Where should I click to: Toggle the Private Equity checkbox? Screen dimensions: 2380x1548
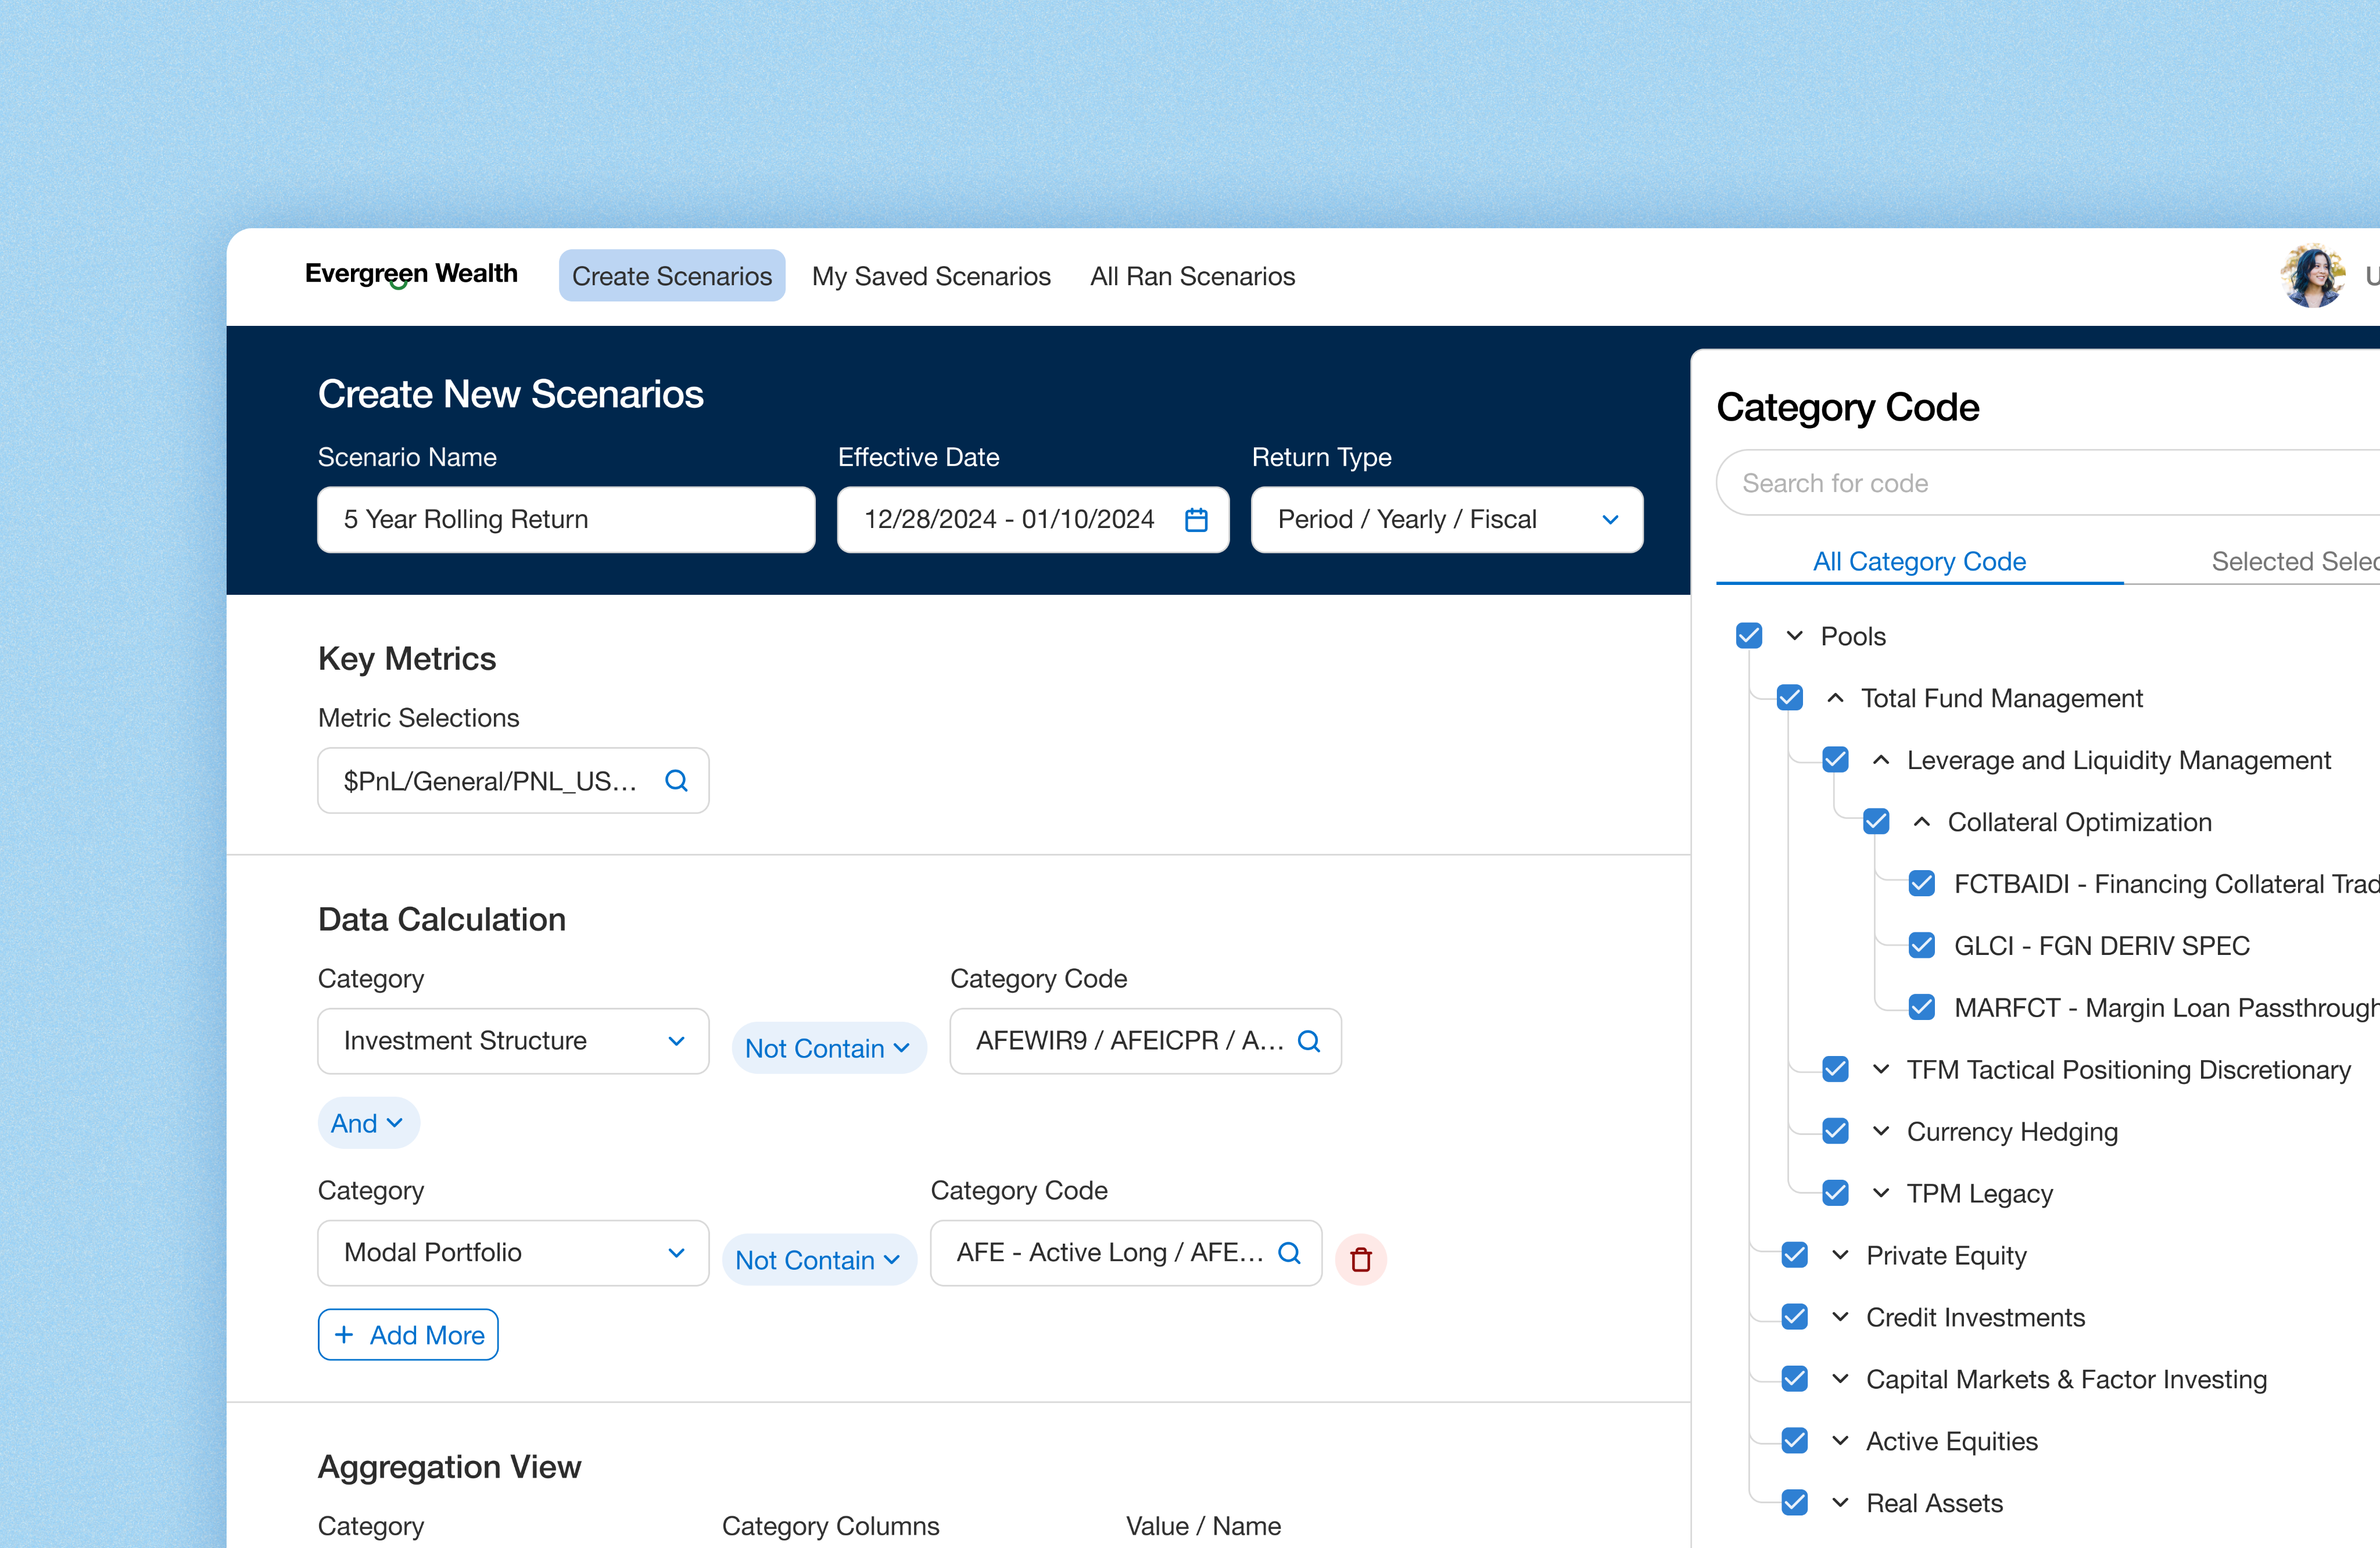(x=1794, y=1255)
